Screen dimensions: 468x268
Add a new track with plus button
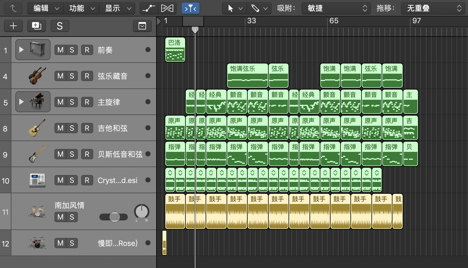tap(13, 26)
